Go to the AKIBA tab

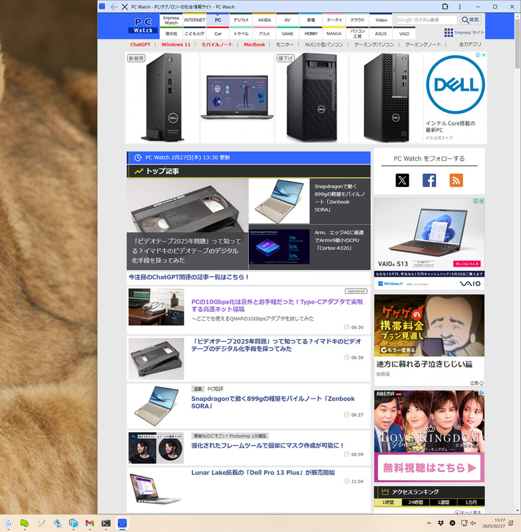[x=264, y=20]
